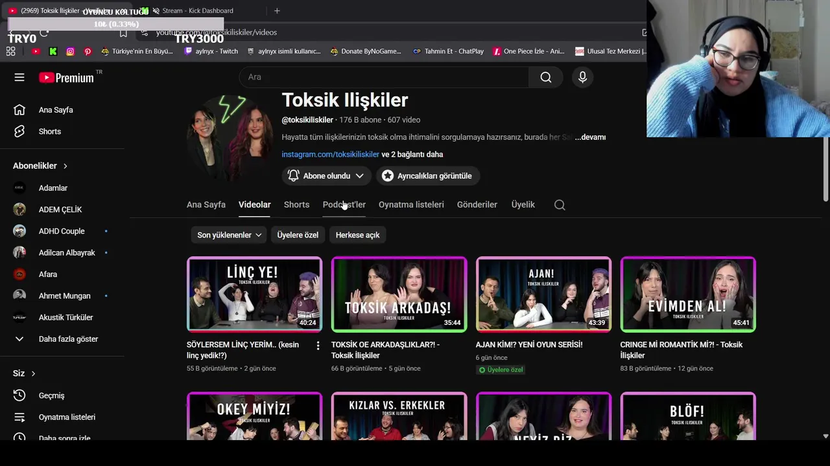
Task: Click the Pinterest bookmark icon
Action: tap(88, 51)
